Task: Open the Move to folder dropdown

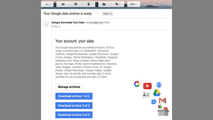Action: [x=103, y=4]
